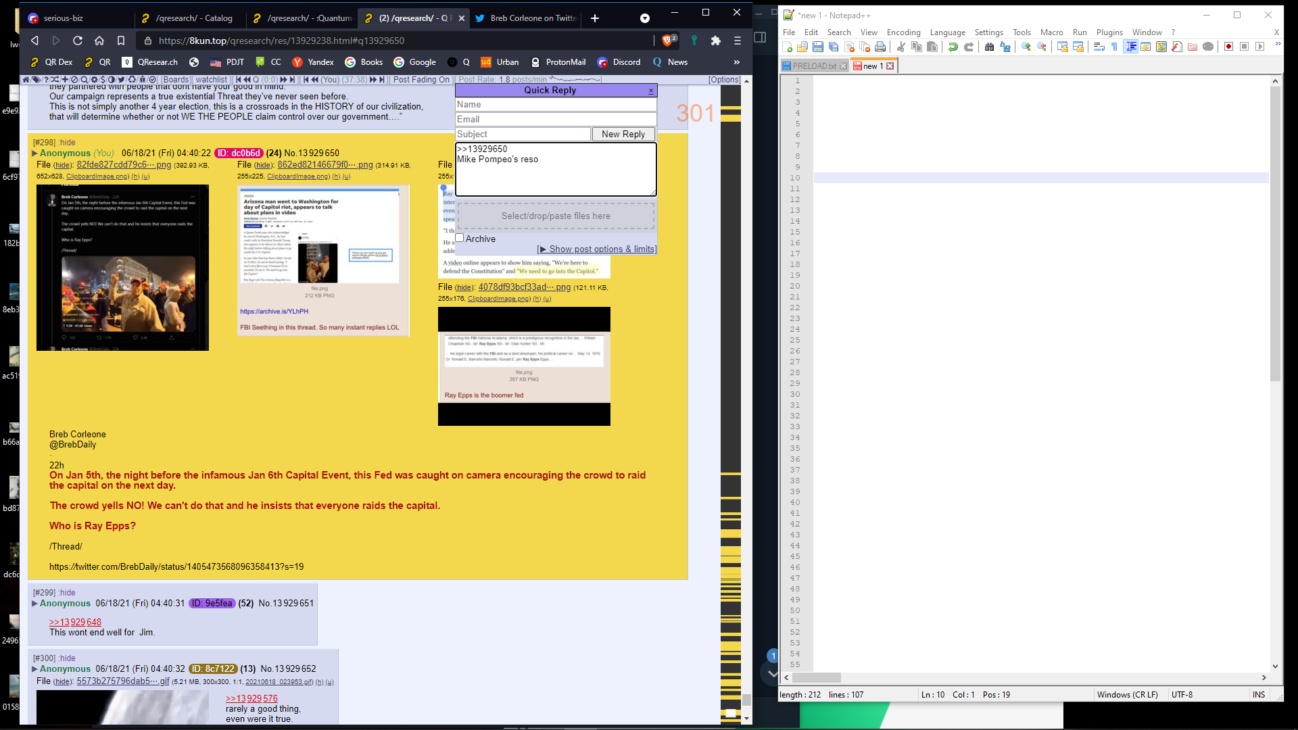Toggle the watchlist link in board toolbar
Viewport: 1298px width, 730px height.
pos(212,80)
